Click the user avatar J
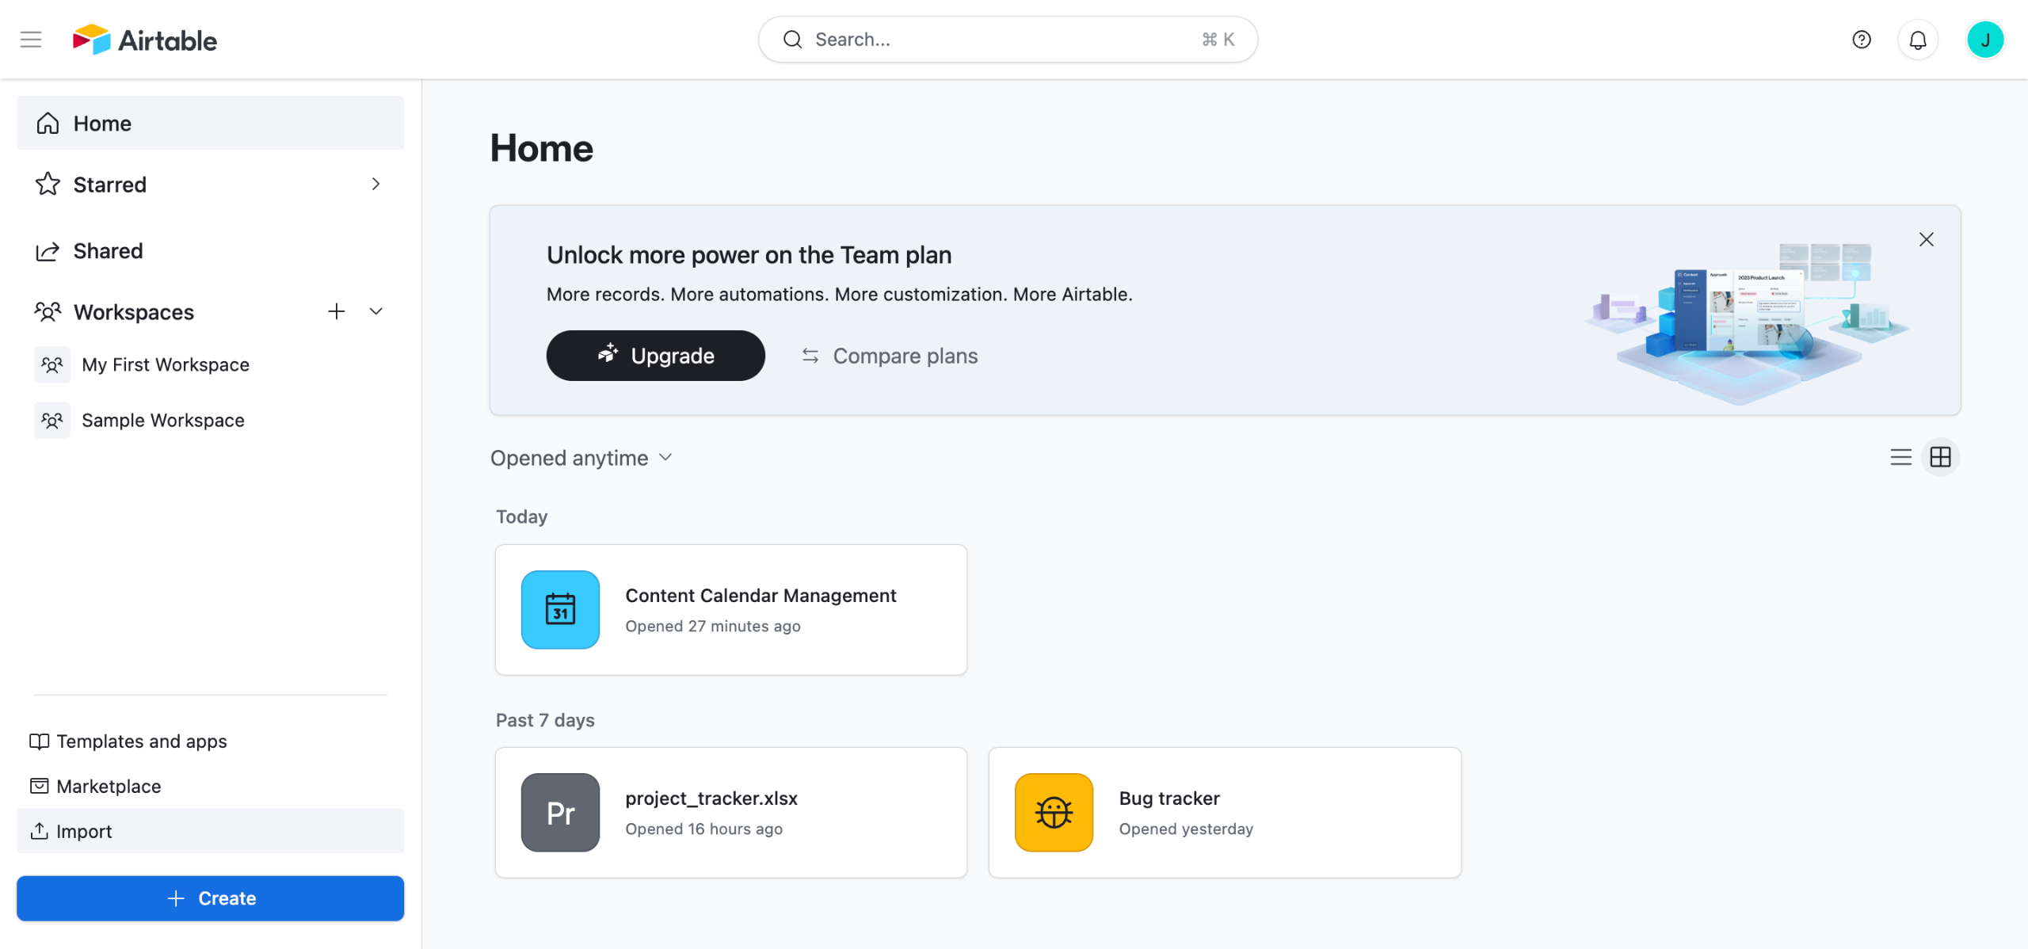This screenshot has height=949, width=2028. pos(1984,40)
